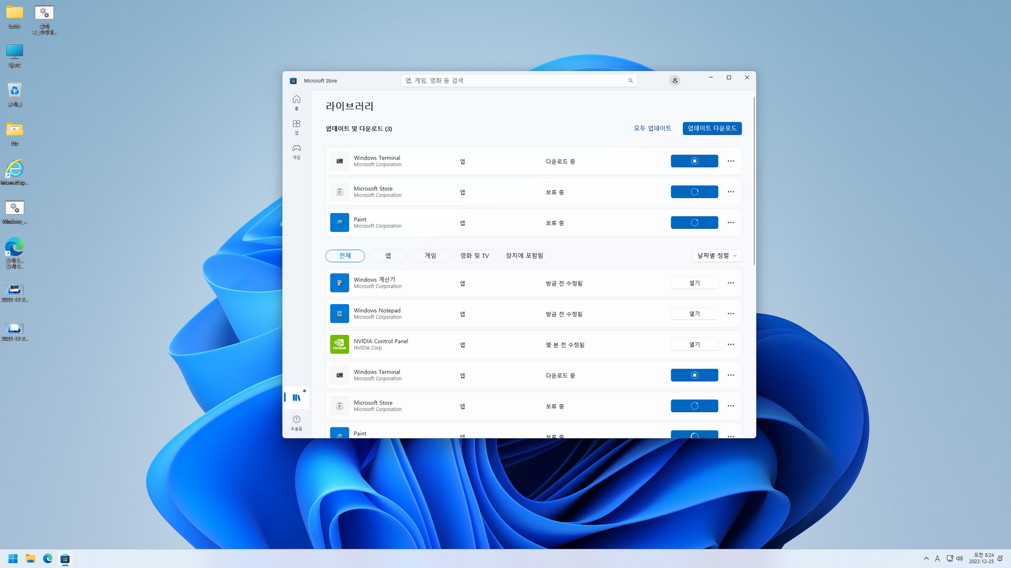Click pending spinner button for Paint update
The width and height of the screenshot is (1011, 568).
click(x=694, y=223)
